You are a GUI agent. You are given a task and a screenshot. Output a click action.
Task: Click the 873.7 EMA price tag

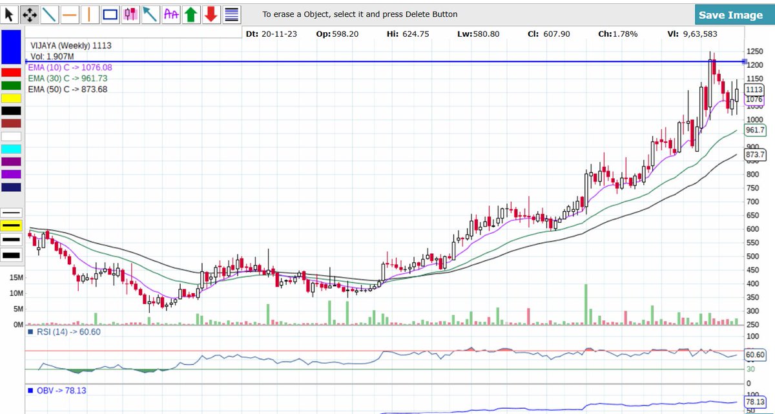pyautogui.click(x=755, y=155)
